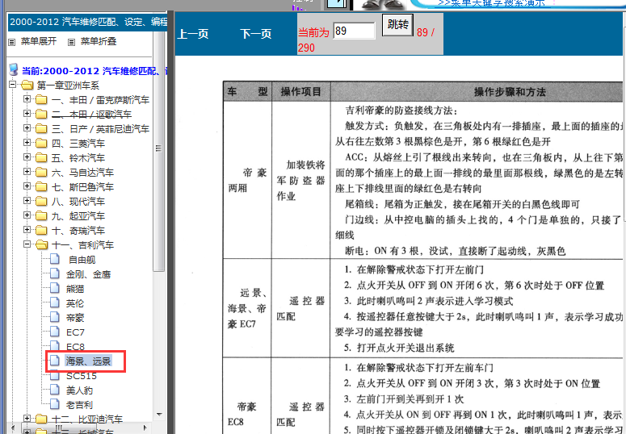The width and height of the screenshot is (626, 434).
Task: Go to next page with 下一页
Action: point(255,34)
